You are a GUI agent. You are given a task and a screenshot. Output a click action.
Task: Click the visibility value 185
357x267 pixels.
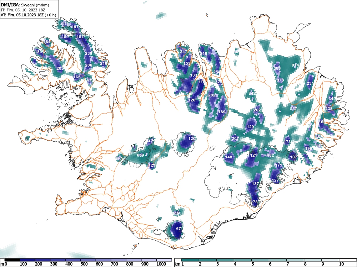pos(39,52)
